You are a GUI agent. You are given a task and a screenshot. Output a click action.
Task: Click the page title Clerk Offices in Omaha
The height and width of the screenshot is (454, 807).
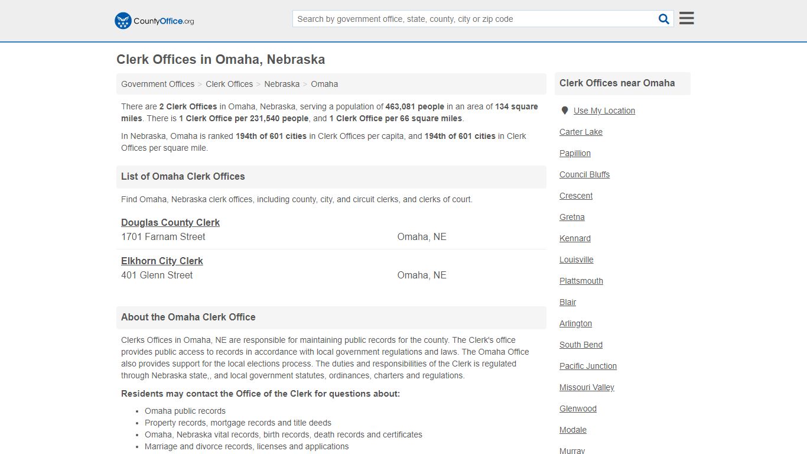point(220,60)
